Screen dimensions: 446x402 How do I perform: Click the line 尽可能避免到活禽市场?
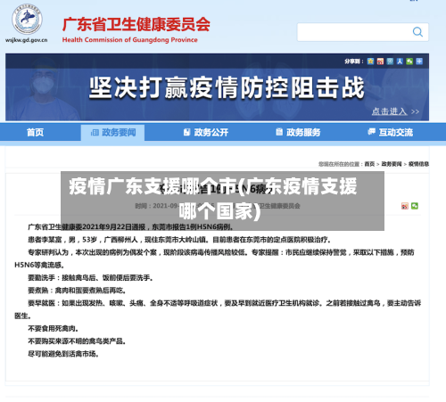click(63, 354)
